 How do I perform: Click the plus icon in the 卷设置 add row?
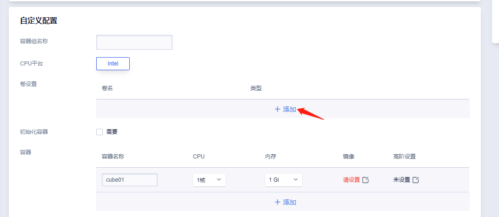coord(277,109)
